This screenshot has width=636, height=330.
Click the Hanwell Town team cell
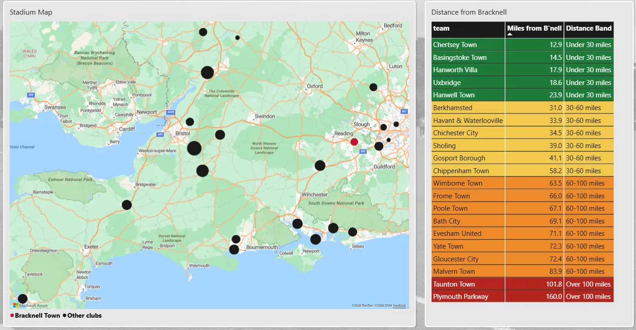click(x=468, y=95)
